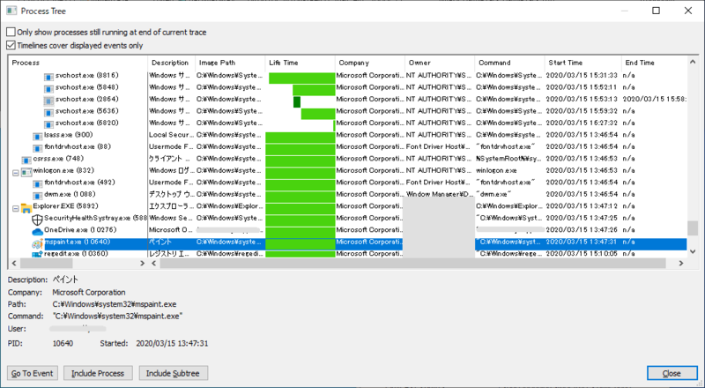Click the Include Process button
Image resolution: width=705 pixels, height=388 pixels.
tap(98, 373)
